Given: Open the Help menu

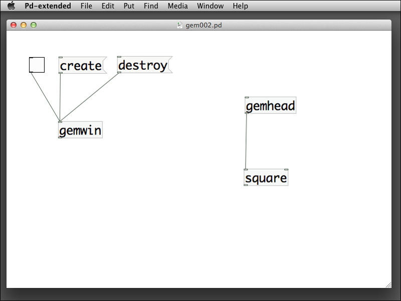Looking at the screenshot, I should (240, 6).
